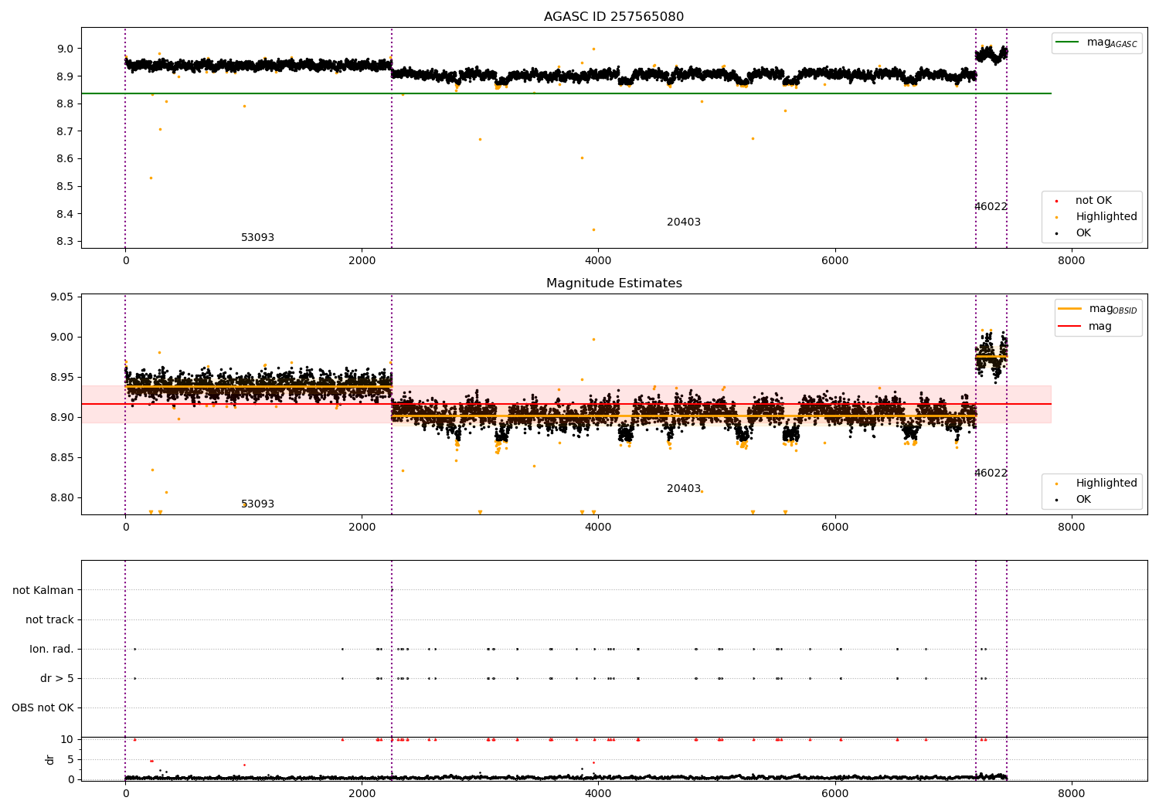
Task: Click the 10 y-tick in bottom plot
Action: pyautogui.click(x=67, y=740)
